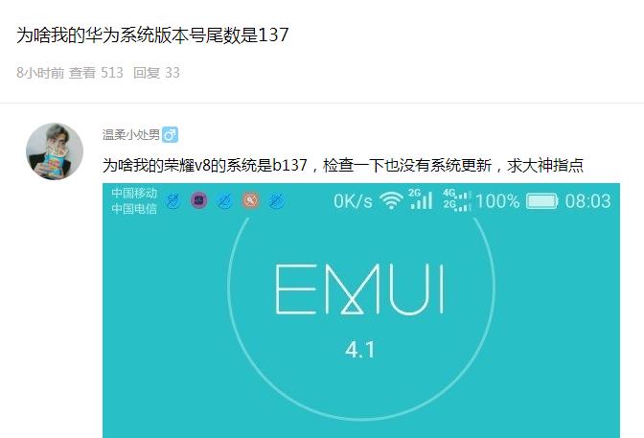Open the poster's avatar photo

(x=55, y=151)
